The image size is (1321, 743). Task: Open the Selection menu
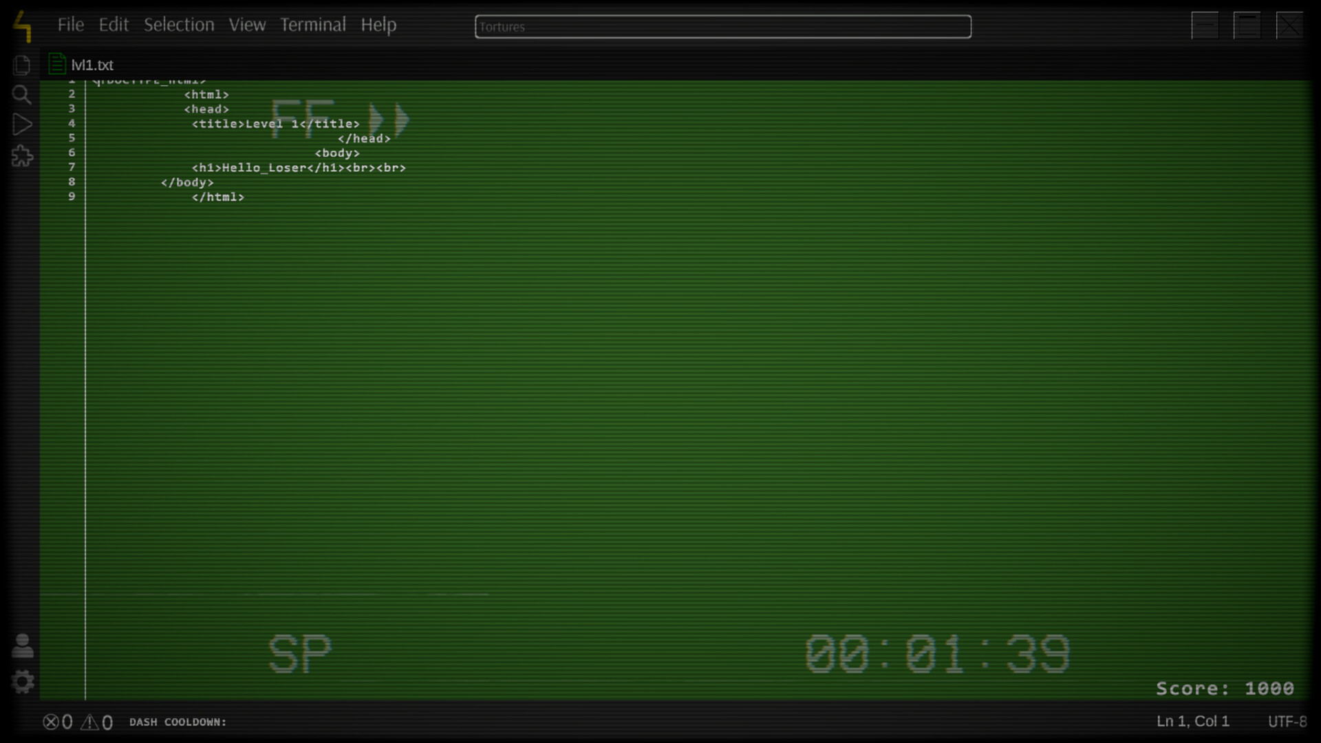click(x=179, y=25)
